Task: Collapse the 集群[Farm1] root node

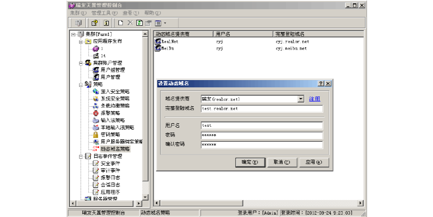Action: pyautogui.click(x=73, y=34)
